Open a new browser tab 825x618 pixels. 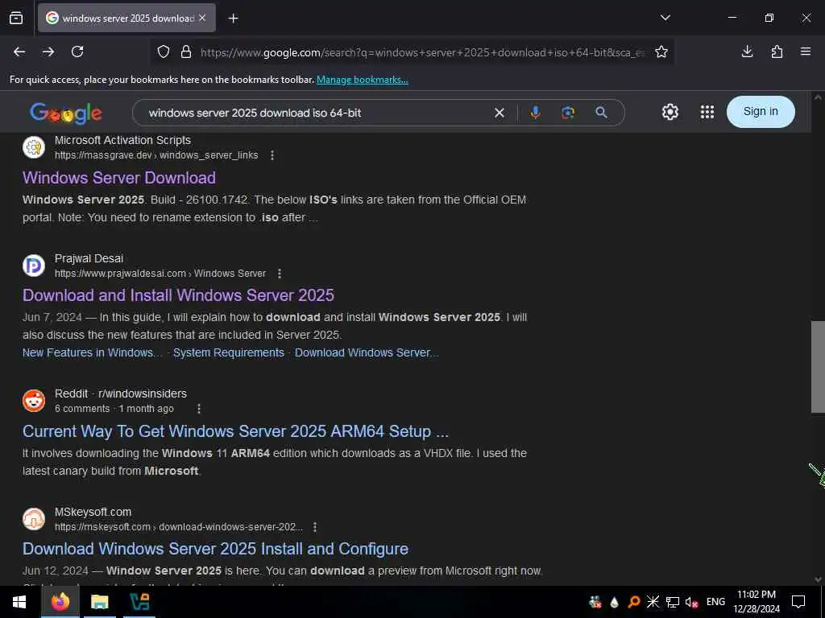[233, 19]
